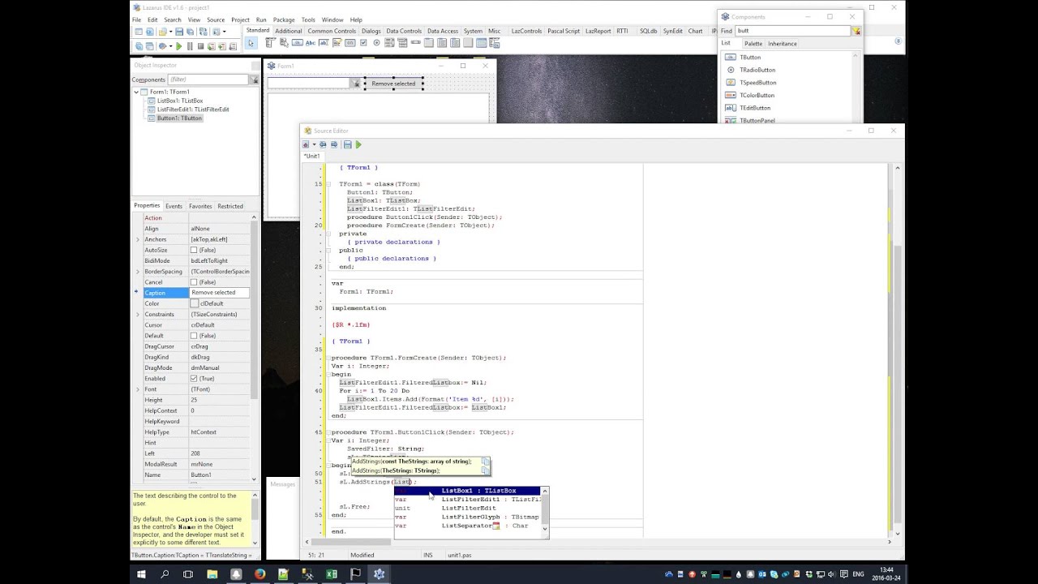Pick the TCheckBox component in the palette
The height and width of the screenshot is (584, 1038).
363,43
